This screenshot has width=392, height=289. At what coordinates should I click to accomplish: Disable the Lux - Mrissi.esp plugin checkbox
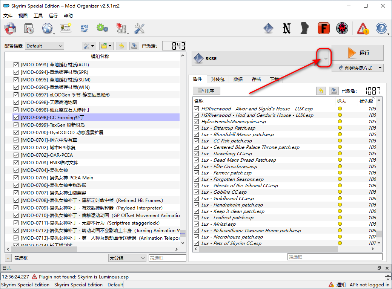196,224
